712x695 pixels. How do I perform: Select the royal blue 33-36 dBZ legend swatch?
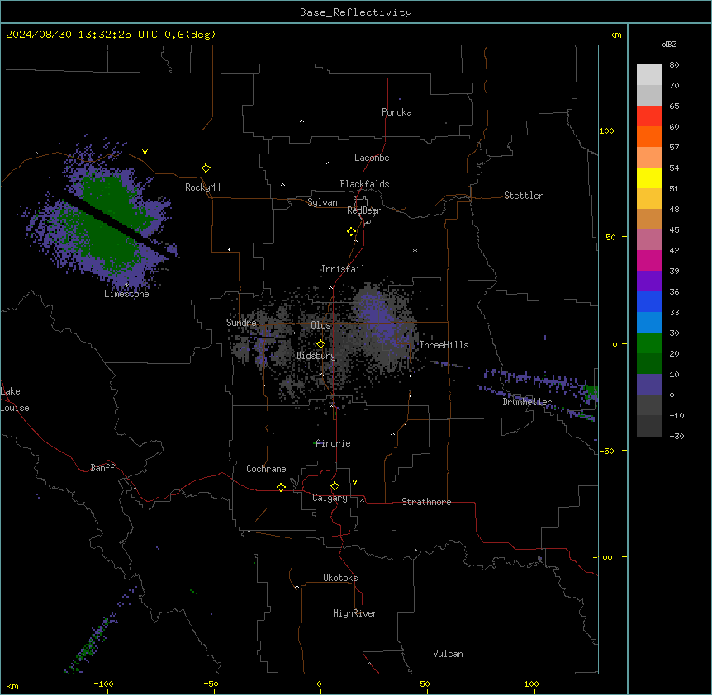(x=649, y=301)
